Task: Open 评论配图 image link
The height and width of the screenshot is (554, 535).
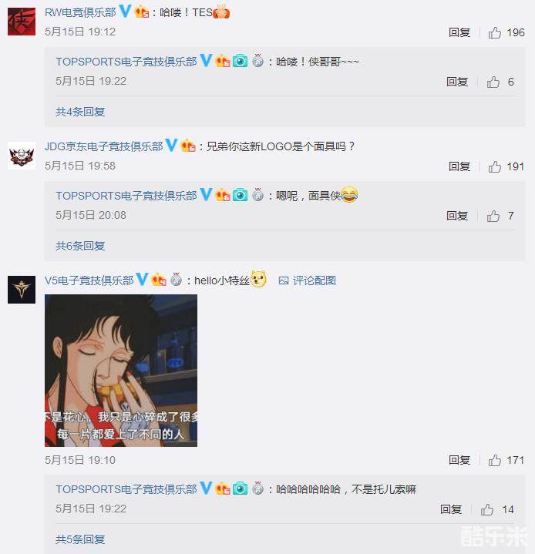Action: click(x=308, y=280)
